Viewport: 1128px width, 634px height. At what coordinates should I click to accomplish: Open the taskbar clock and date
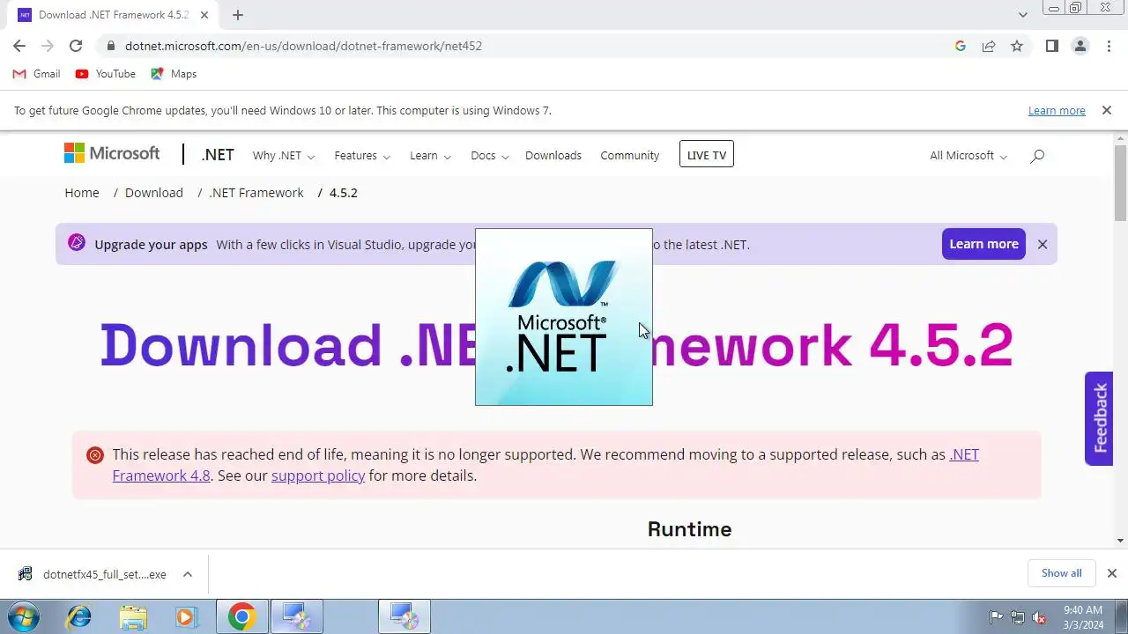[1083, 617]
